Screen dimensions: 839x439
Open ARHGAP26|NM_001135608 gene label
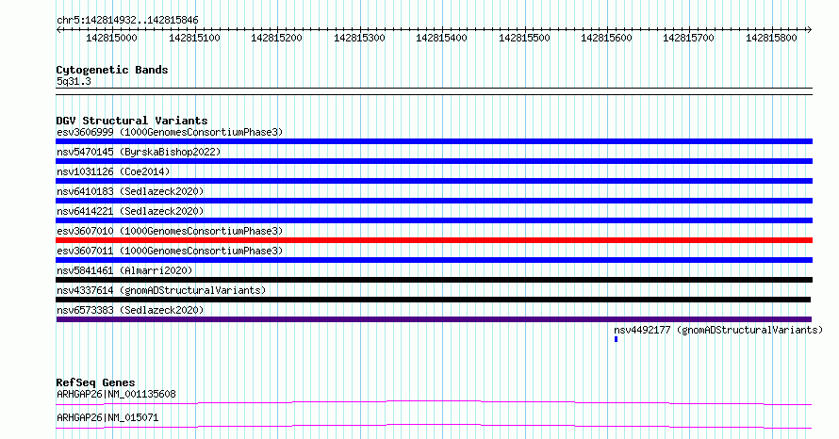pos(116,394)
